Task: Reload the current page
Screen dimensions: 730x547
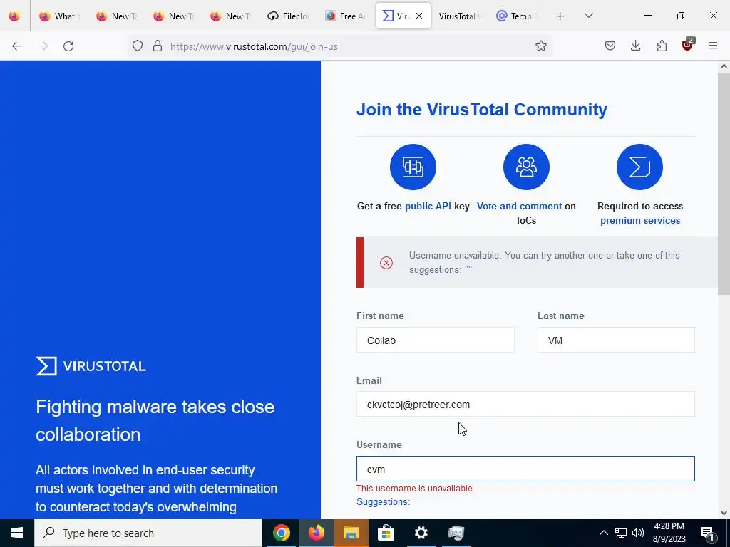Action: 68,46
